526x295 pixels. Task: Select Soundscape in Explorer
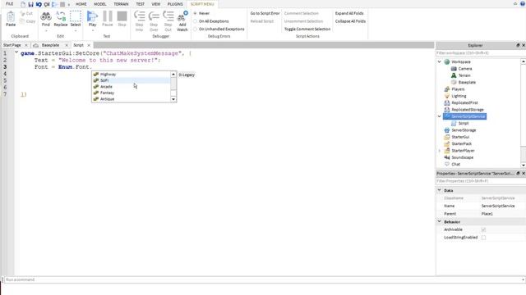tap(462, 157)
